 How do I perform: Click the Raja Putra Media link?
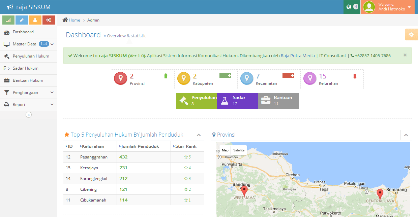tap(298, 56)
